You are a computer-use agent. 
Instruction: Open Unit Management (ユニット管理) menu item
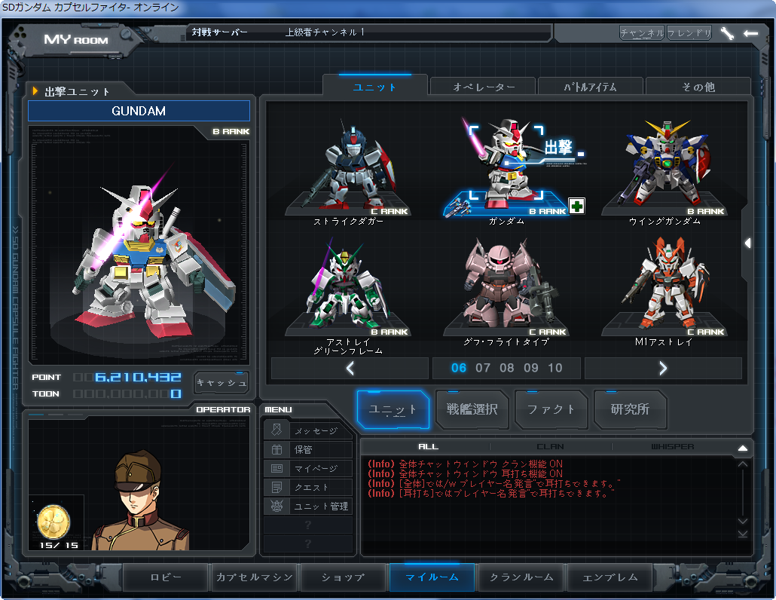309,506
